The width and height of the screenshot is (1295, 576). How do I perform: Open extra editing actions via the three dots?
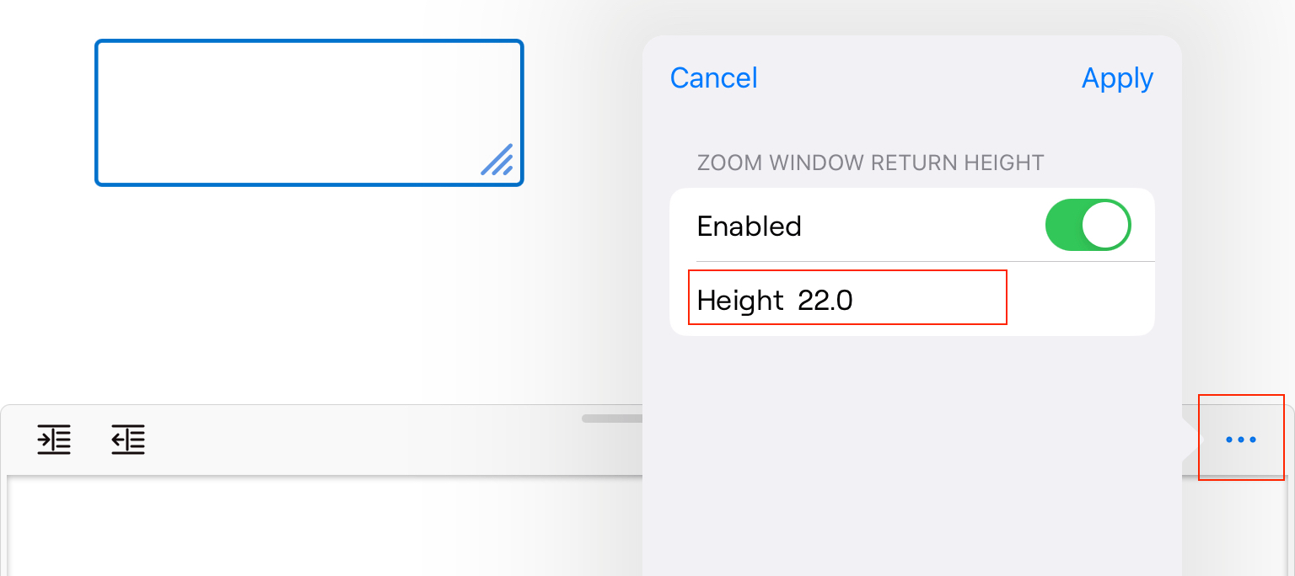click(x=1240, y=439)
